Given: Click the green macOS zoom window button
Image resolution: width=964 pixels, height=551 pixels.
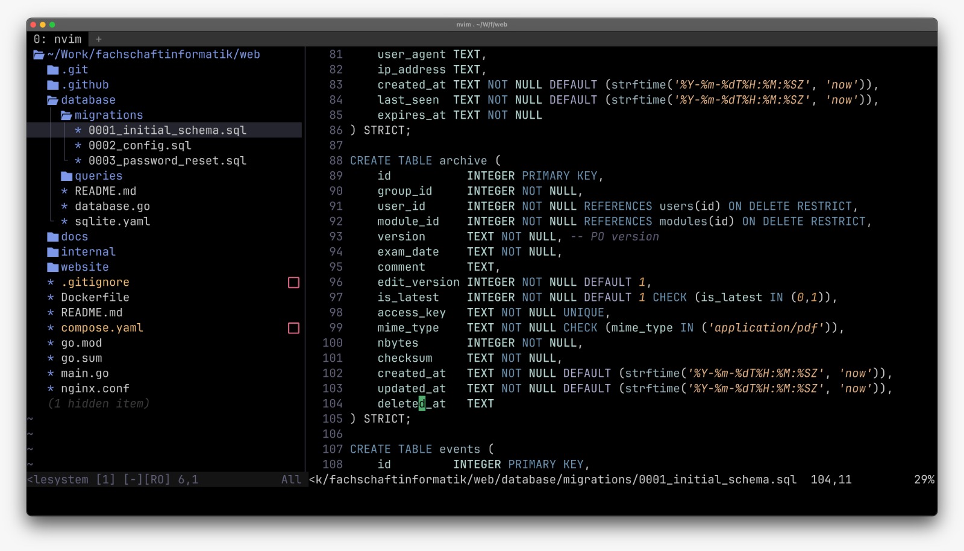Looking at the screenshot, I should pyautogui.click(x=52, y=25).
